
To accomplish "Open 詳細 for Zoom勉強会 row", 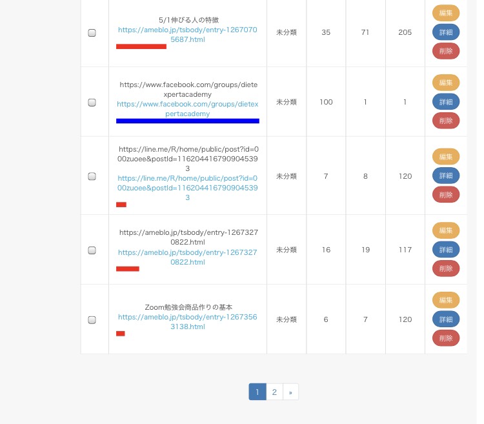I will point(446,319).
